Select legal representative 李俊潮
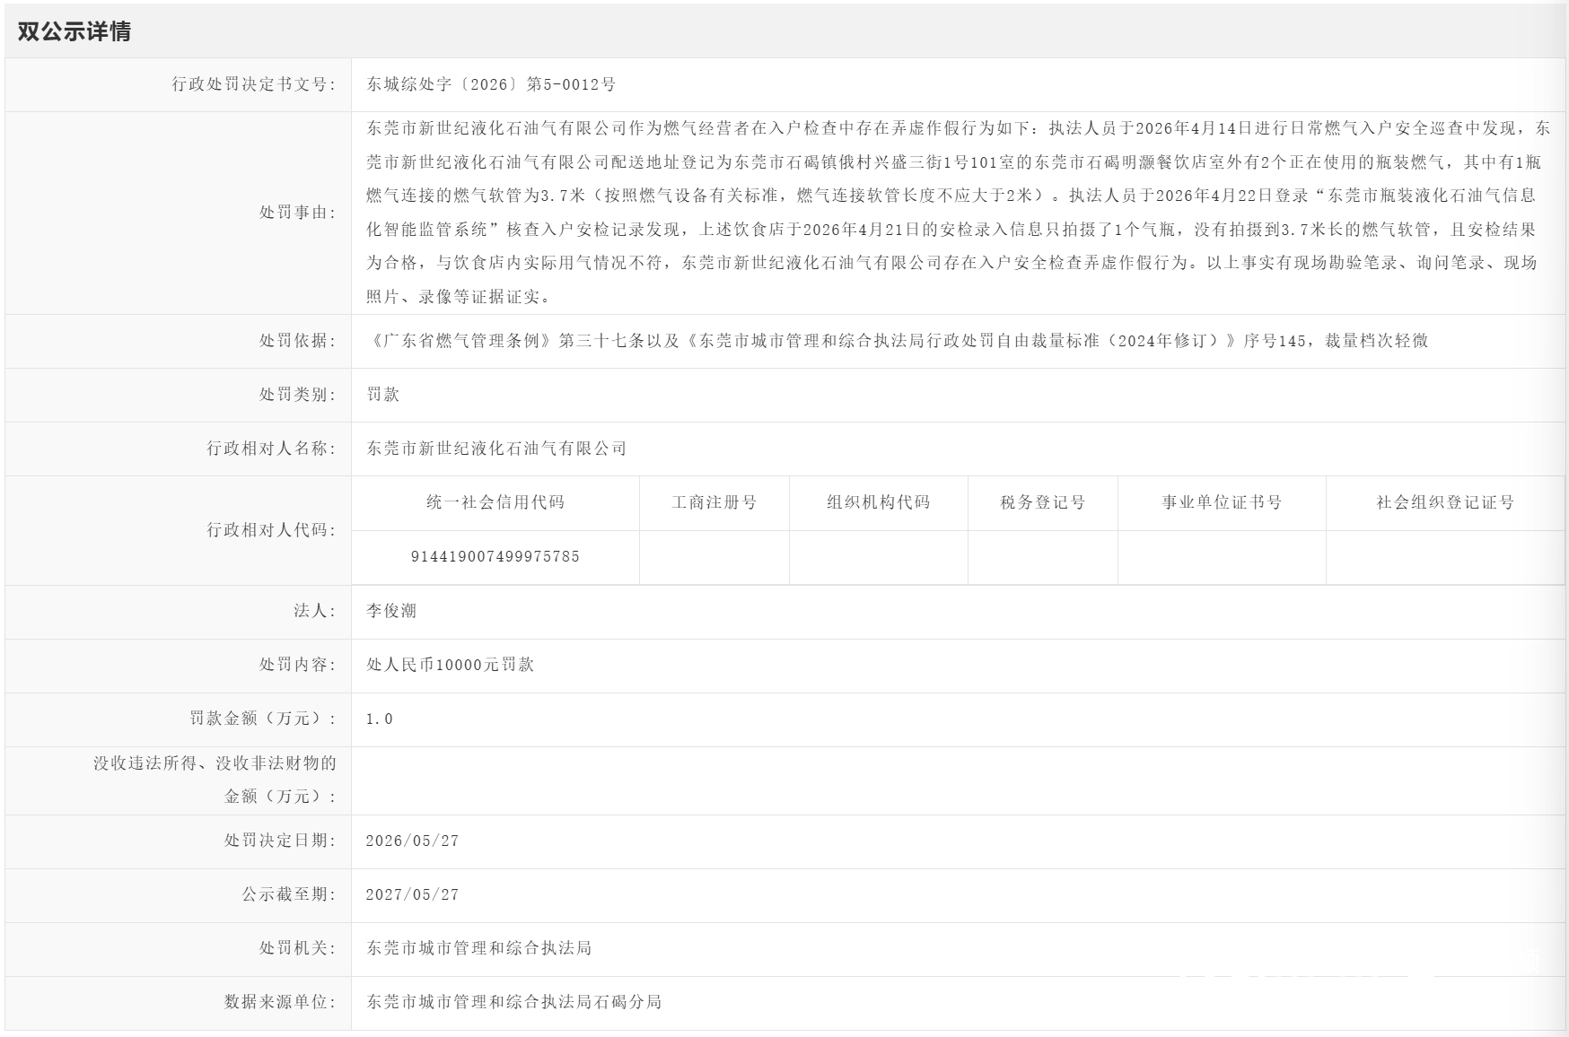 391,611
